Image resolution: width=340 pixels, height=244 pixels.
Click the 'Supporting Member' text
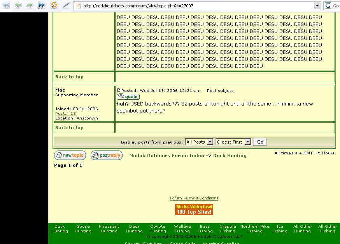coord(77,95)
